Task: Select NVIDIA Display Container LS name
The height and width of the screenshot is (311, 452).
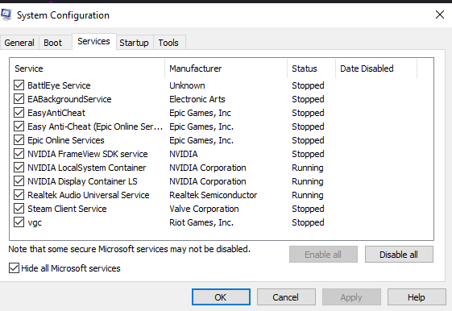Action: point(82,181)
